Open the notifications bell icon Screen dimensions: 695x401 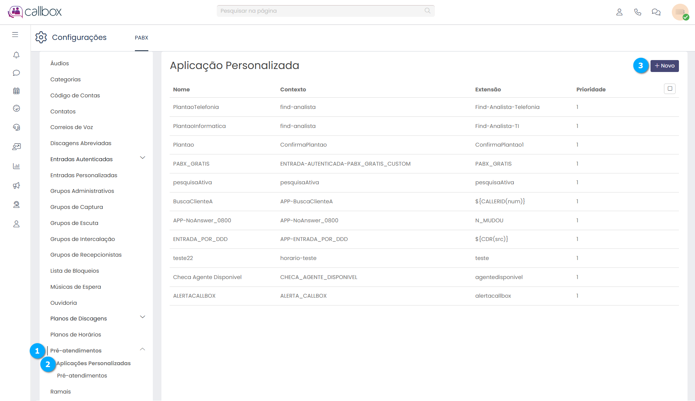[16, 55]
